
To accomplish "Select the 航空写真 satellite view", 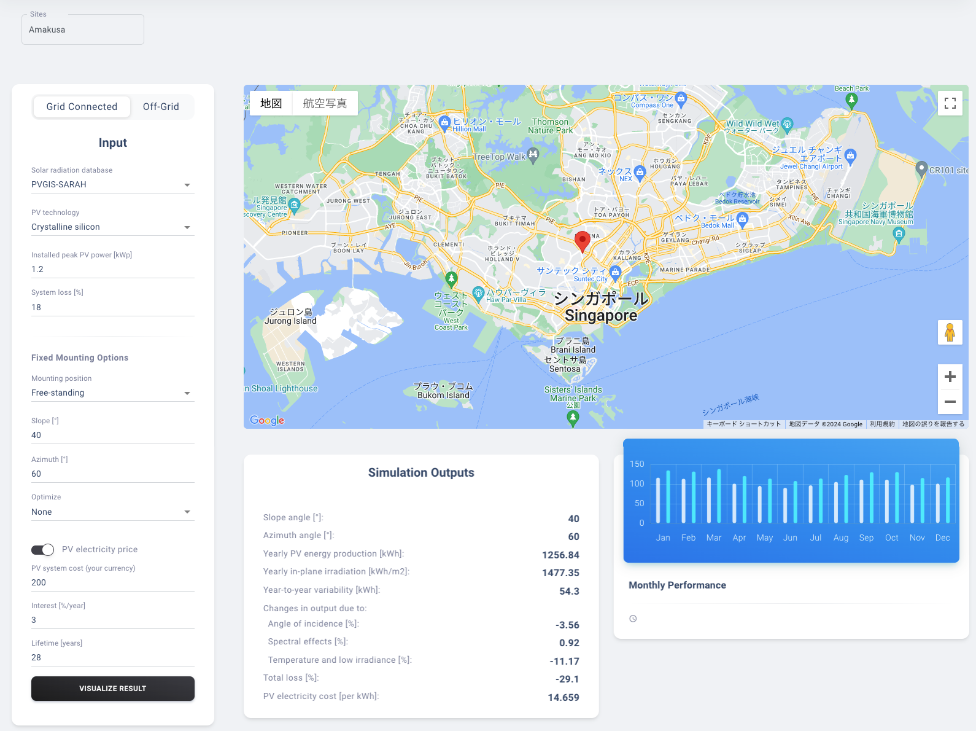I will click(x=325, y=103).
